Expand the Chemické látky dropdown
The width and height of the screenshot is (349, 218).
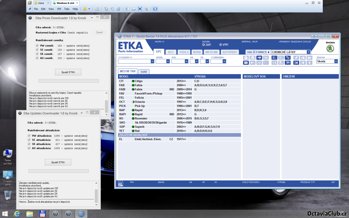(308, 52)
